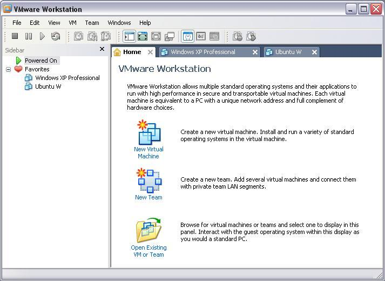
Task: Open the VM menu
Action: (x=73, y=23)
